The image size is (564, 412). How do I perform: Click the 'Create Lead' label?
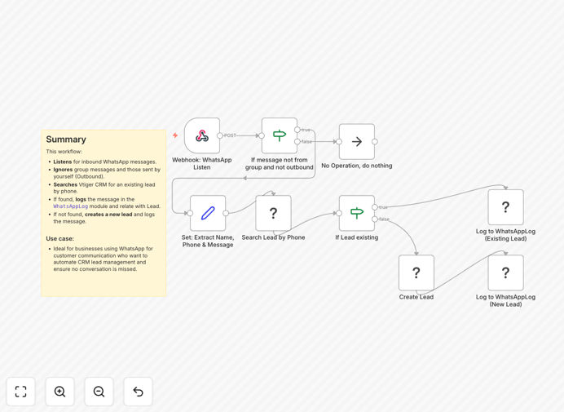point(416,297)
